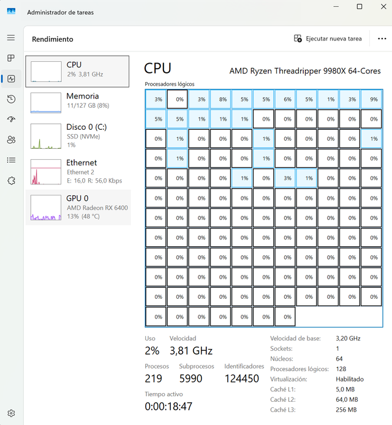
Task: Open Services puzzle-piece icon
Action: (11, 181)
